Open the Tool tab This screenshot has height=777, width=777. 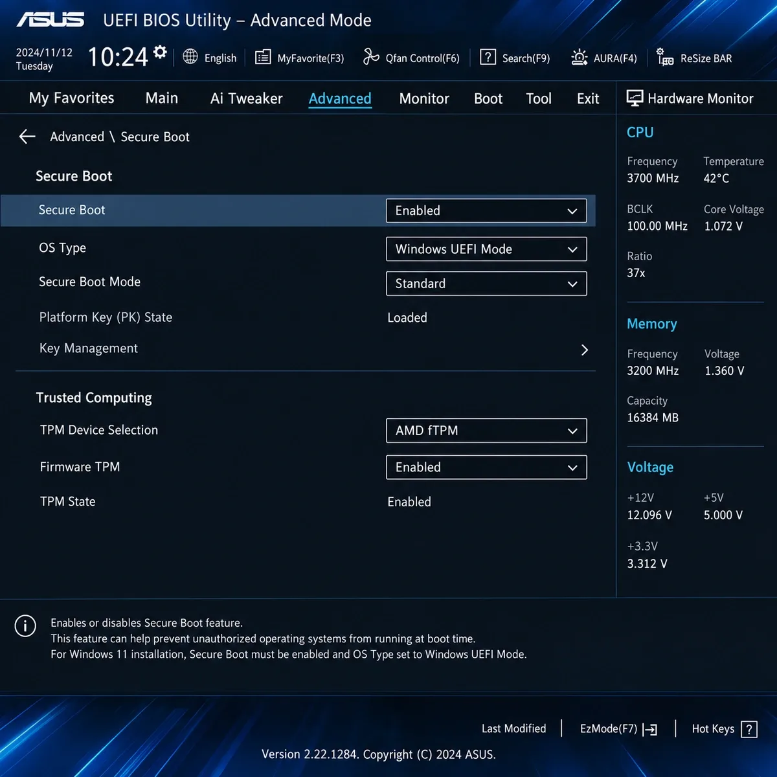[539, 98]
